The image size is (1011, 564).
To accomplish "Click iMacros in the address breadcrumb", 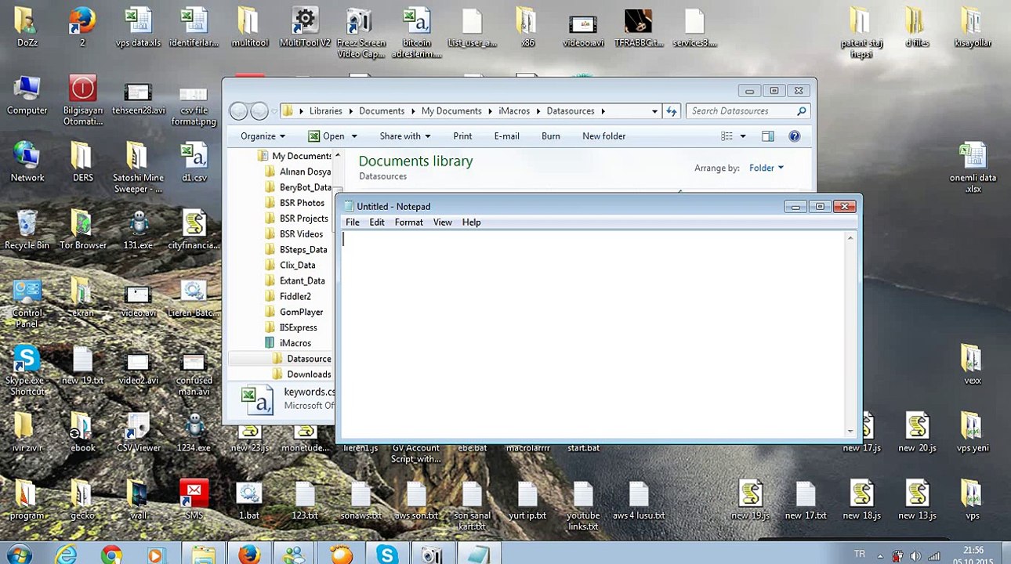I will pos(514,111).
